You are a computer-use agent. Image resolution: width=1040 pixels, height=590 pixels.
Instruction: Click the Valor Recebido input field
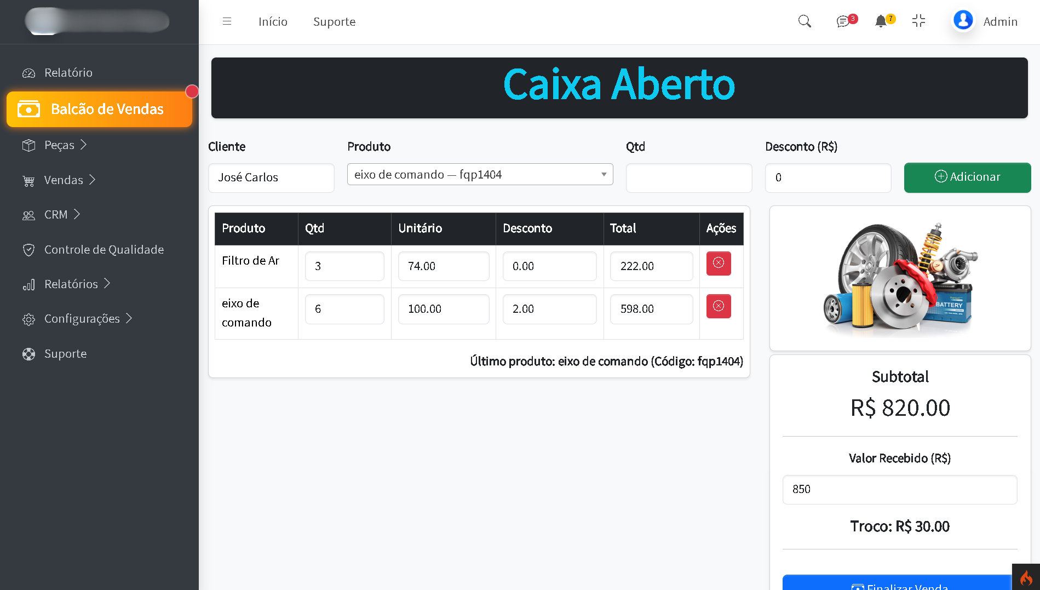click(x=899, y=489)
